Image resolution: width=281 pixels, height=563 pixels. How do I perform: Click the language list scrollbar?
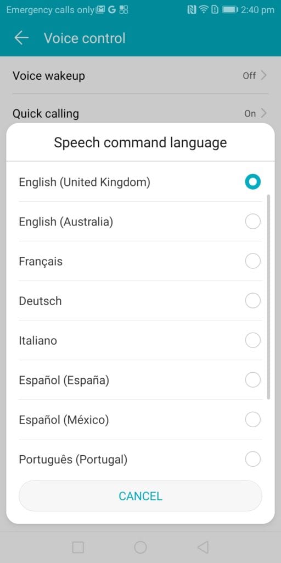click(x=269, y=296)
